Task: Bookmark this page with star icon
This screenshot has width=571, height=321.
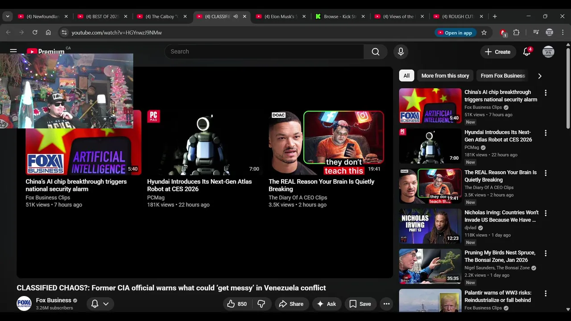Action: 484,33
